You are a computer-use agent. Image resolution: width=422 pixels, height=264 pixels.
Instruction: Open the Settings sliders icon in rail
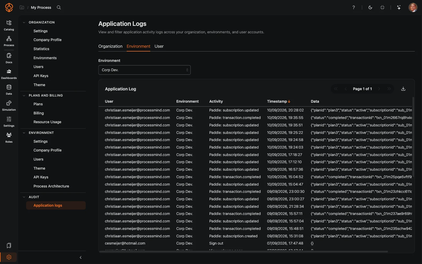point(9,122)
